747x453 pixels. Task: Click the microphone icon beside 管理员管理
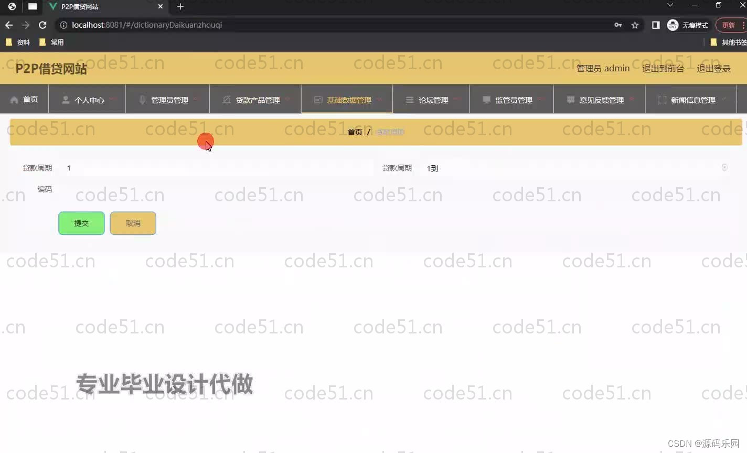[x=142, y=99]
